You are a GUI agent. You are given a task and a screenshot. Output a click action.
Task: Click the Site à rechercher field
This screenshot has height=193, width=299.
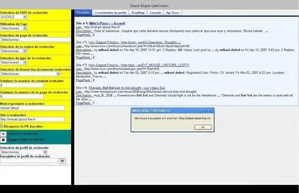coord(32,119)
